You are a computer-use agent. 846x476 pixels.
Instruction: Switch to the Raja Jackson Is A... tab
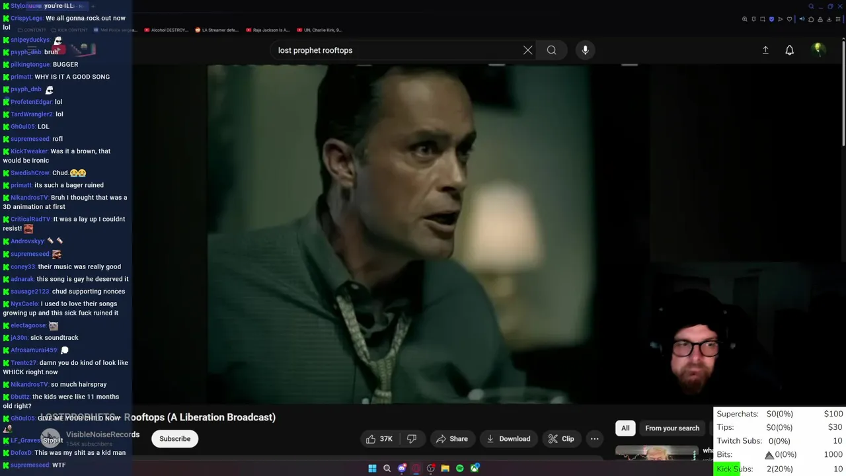pos(268,30)
